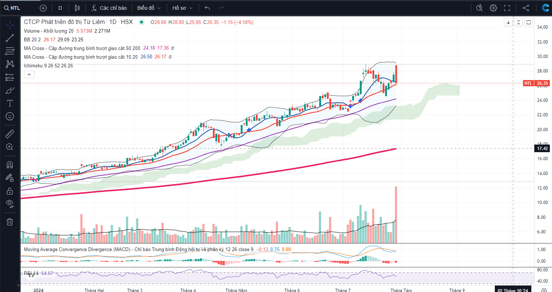This screenshot has width=552, height=292.
Task: Click the 17.42 price axis label
Action: (542, 149)
